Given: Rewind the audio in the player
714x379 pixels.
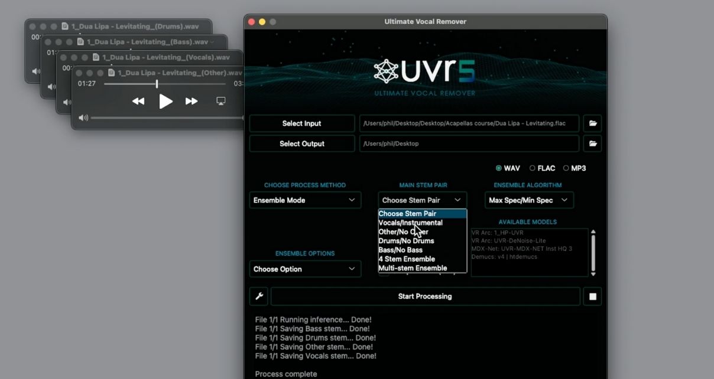Looking at the screenshot, I should [138, 102].
